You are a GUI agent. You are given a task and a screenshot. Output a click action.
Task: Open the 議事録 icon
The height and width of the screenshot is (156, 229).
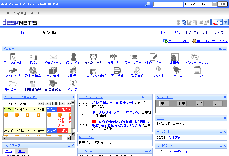[174, 57]
